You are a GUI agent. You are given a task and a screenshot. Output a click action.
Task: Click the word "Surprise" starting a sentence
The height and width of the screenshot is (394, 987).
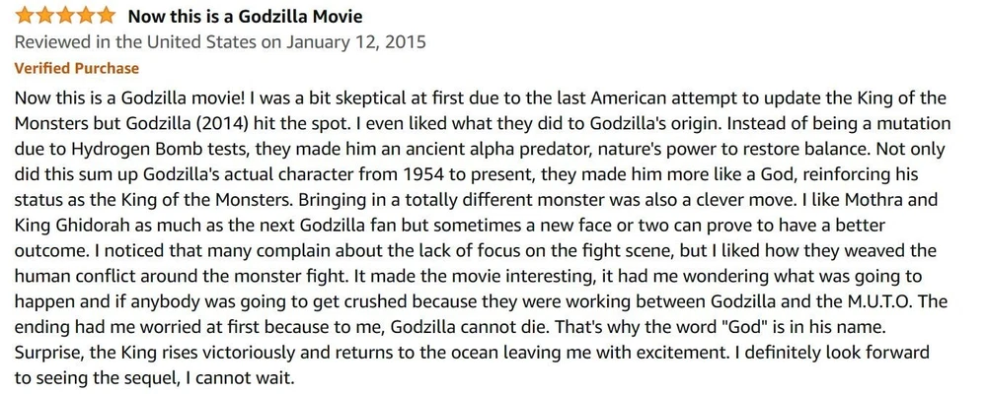49,354
